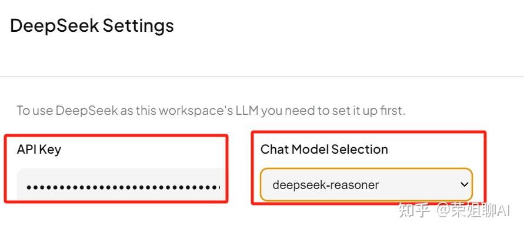Click the orange border of the model combo box
The height and width of the screenshot is (232, 524).
pyautogui.click(x=366, y=169)
